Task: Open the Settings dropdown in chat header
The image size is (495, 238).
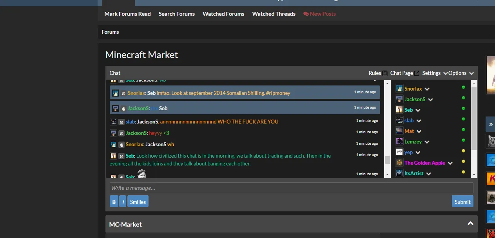Action: 435,73
